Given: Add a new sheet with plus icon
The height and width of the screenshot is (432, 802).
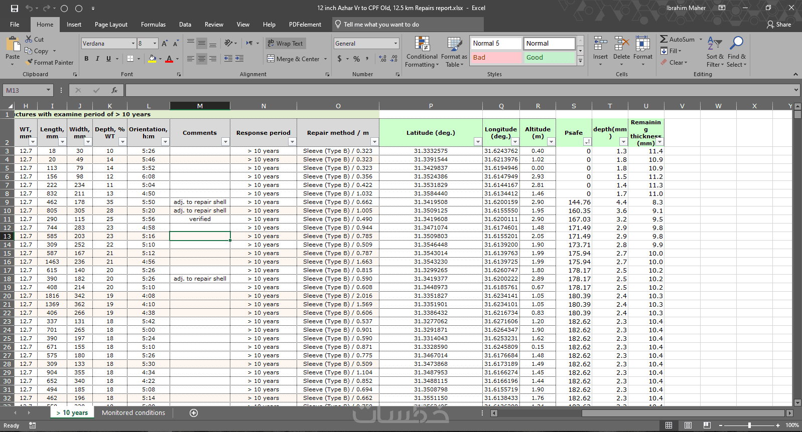Looking at the screenshot, I should [194, 413].
